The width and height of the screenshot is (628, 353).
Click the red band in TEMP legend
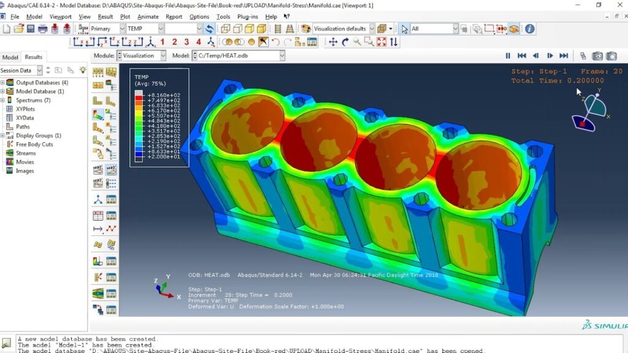(139, 97)
